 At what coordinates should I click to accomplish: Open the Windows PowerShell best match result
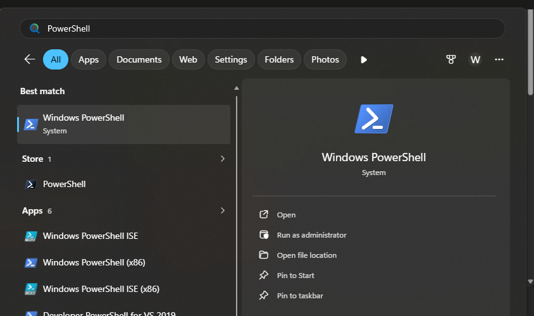123,124
